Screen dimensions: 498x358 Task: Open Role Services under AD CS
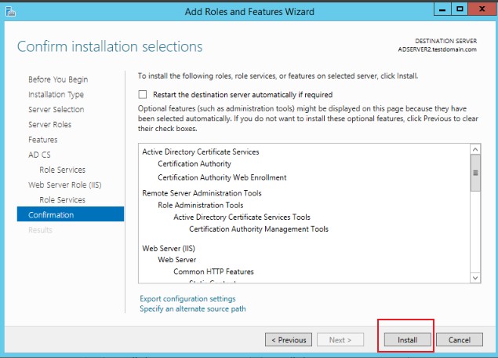pyautogui.click(x=63, y=170)
